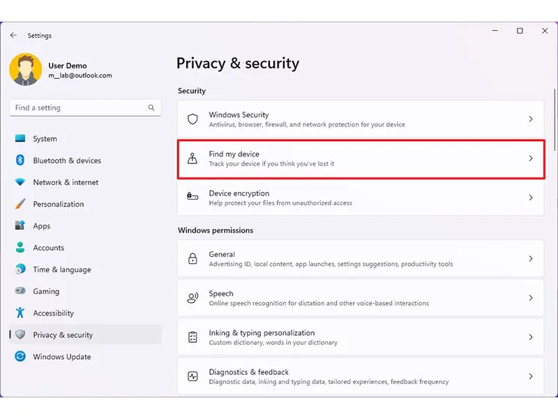
Task: Click the Windows Security shield icon
Action: 193,119
